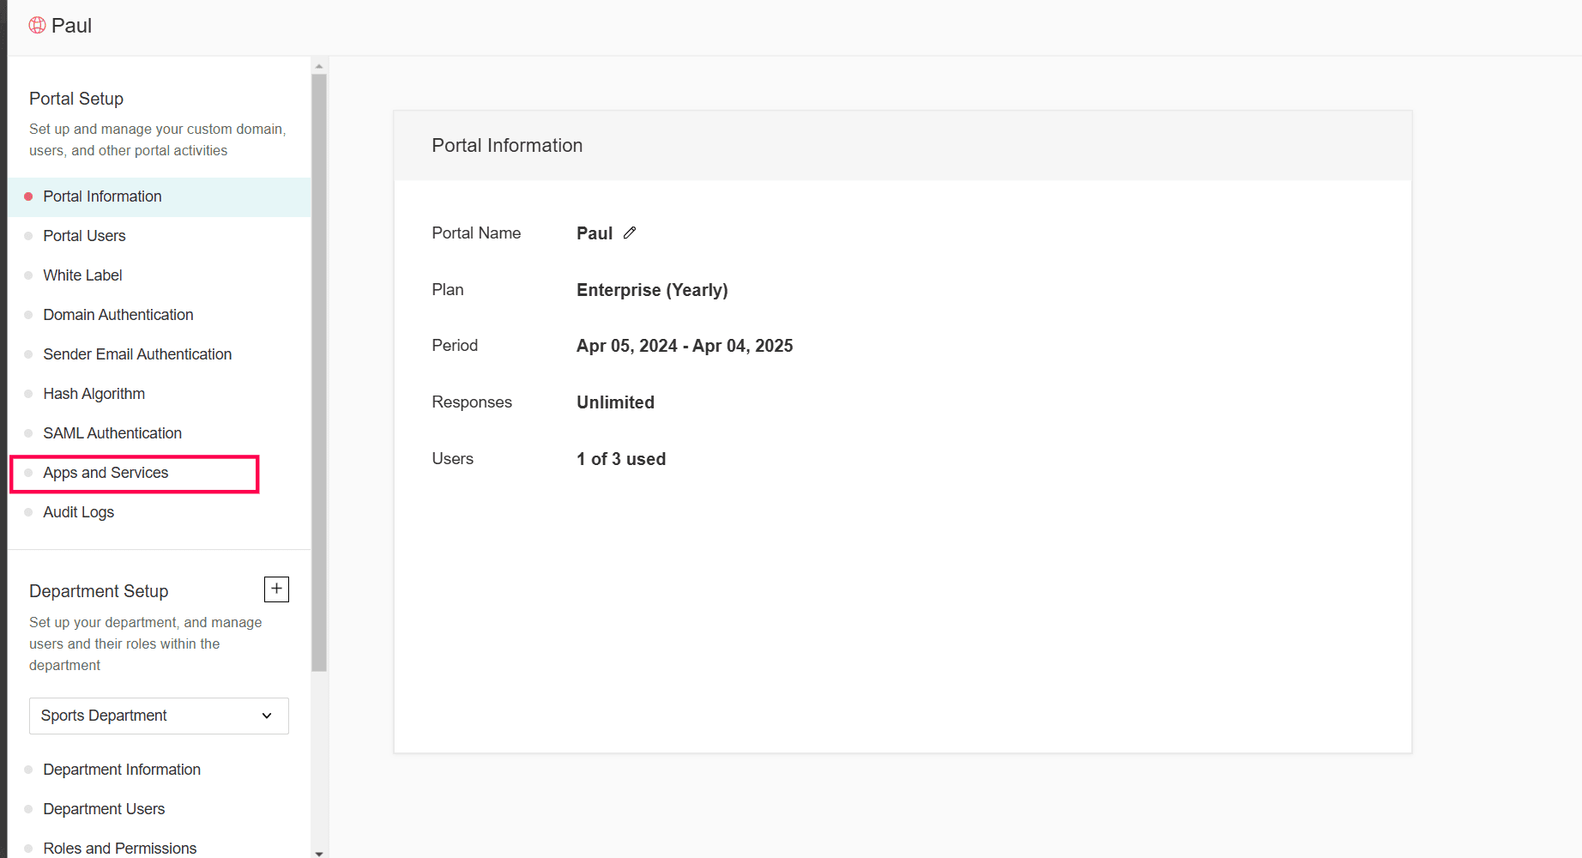Screen dimensions: 1582x858
Task: Click the portal globe logo at top
Action: point(37,26)
